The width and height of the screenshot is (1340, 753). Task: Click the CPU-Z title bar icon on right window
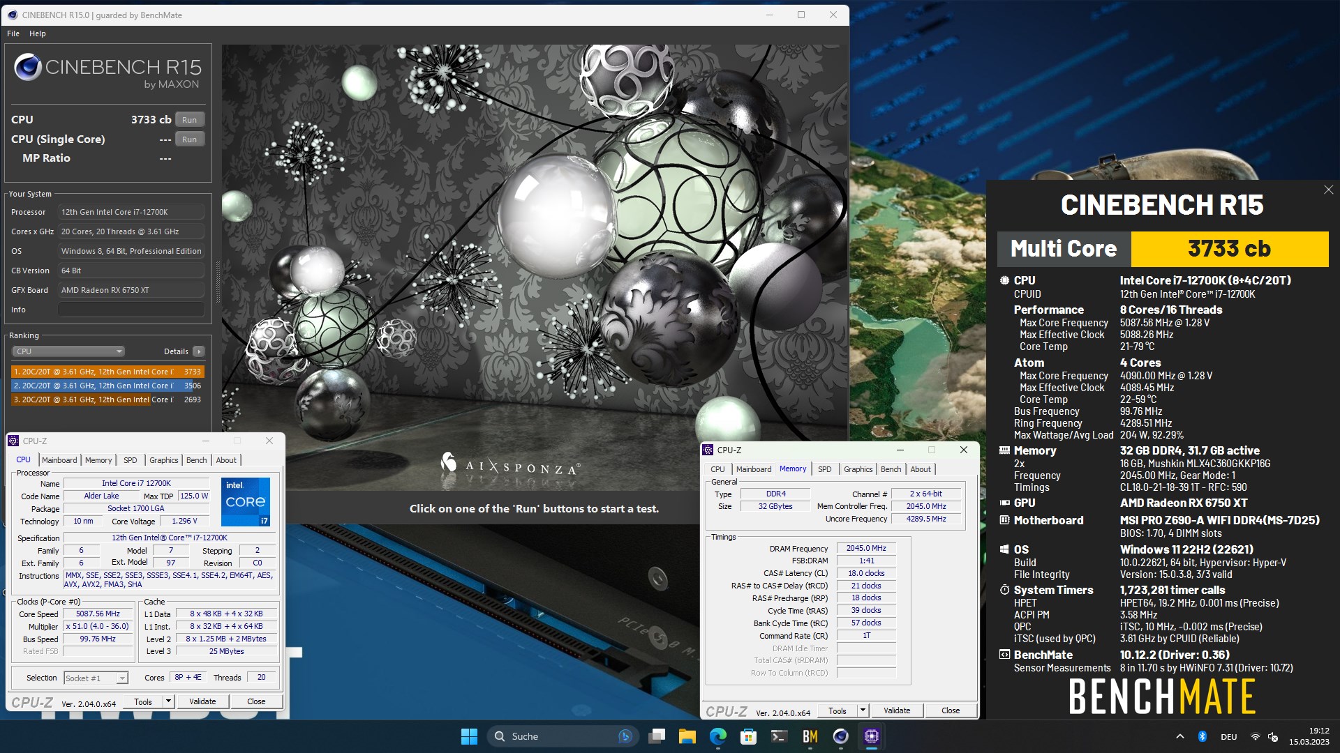click(708, 450)
